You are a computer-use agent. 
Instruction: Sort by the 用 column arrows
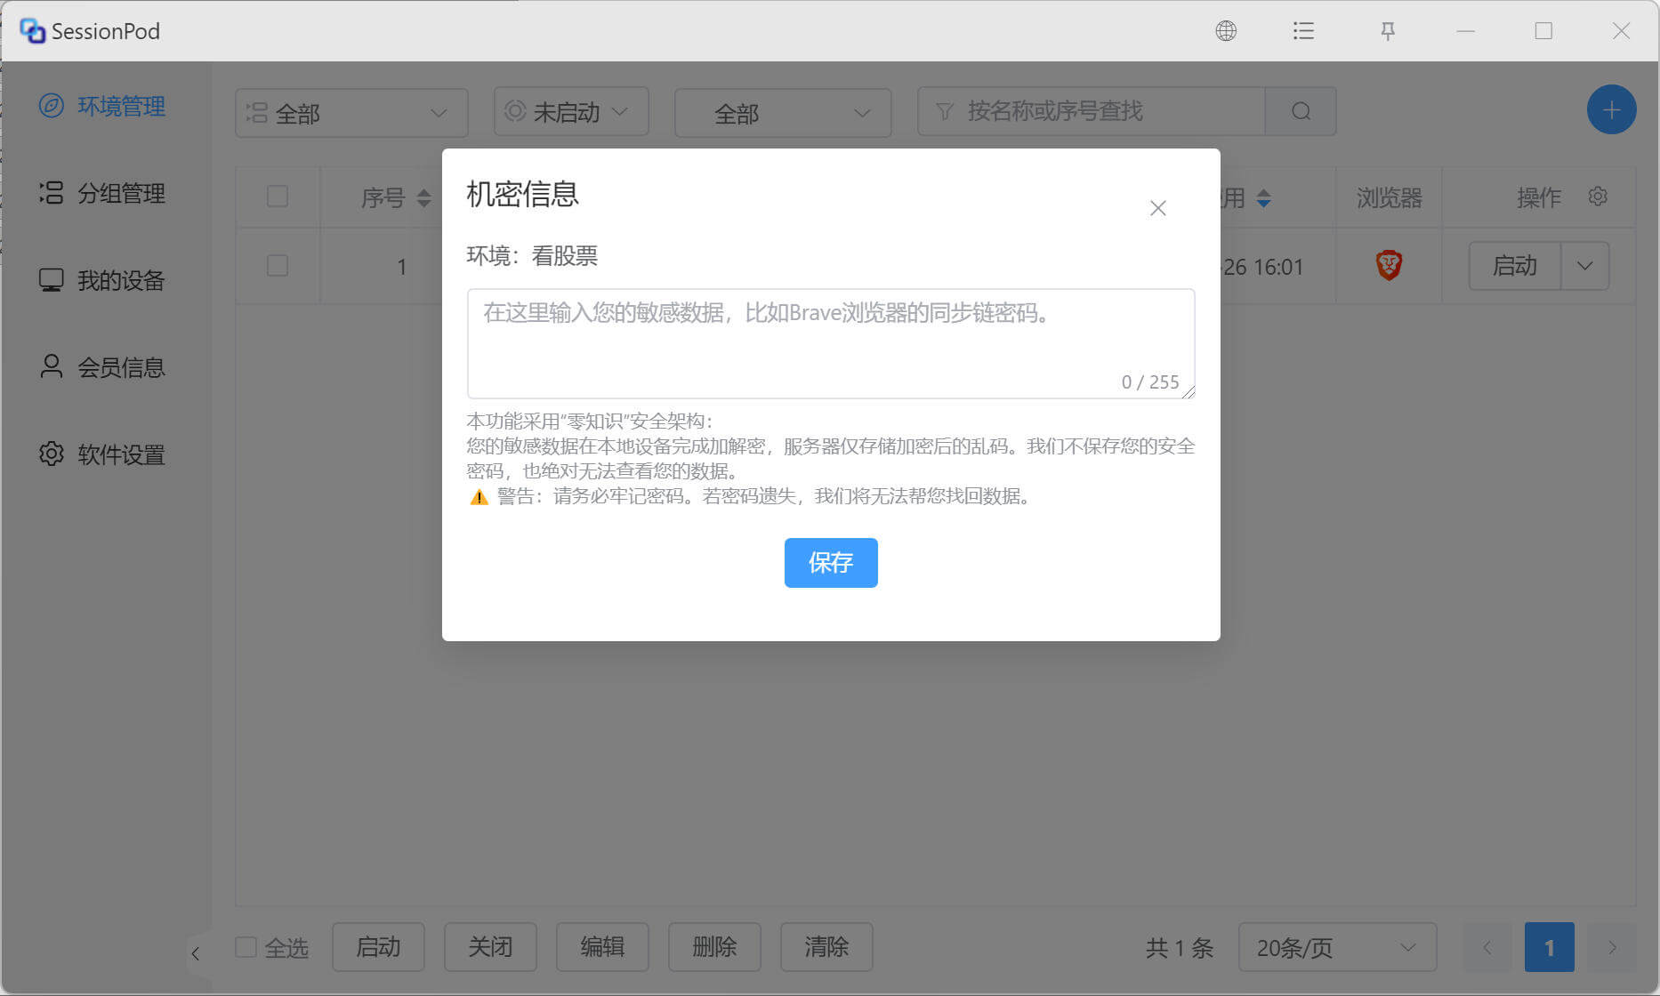1263,197
